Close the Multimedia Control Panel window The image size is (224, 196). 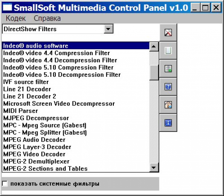(216, 7)
